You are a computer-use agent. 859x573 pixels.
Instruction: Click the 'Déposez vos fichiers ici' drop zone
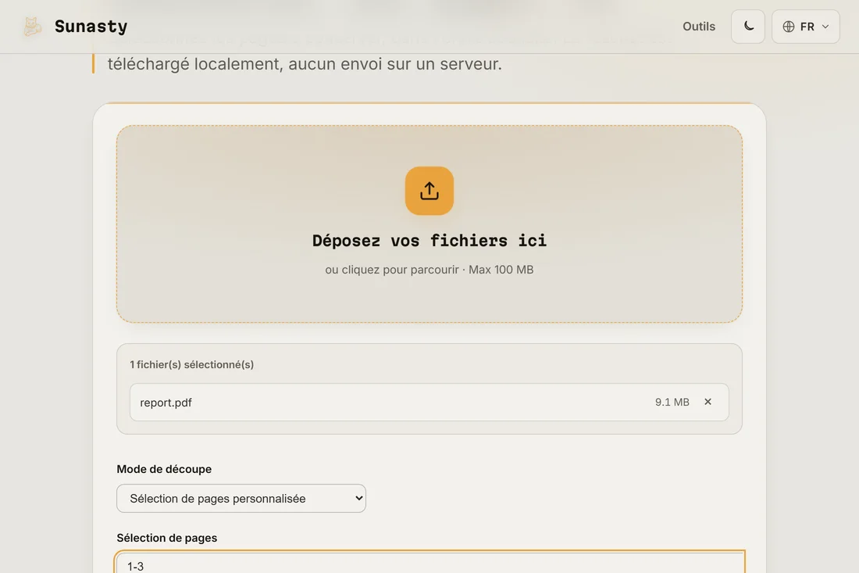pyautogui.click(x=429, y=224)
